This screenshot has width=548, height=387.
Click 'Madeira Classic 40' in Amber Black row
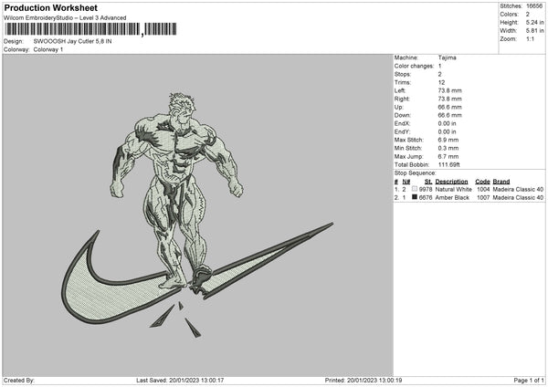pyautogui.click(x=518, y=198)
